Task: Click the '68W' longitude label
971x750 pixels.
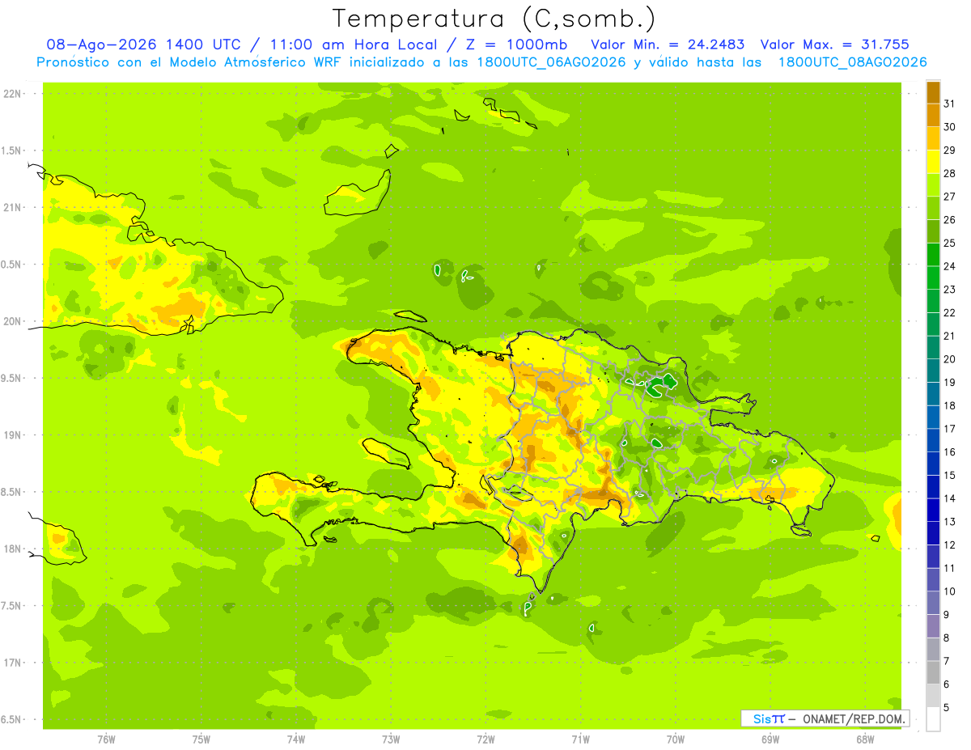Action: tap(865, 739)
